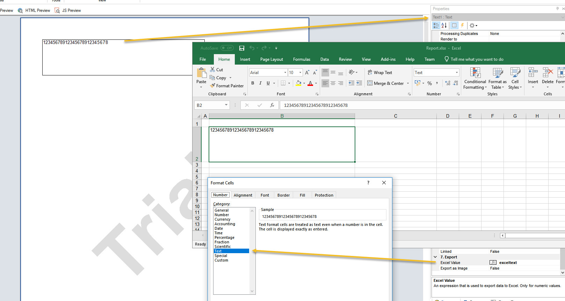Pin the Properties panel
The height and width of the screenshot is (301, 565).
[x=557, y=9]
